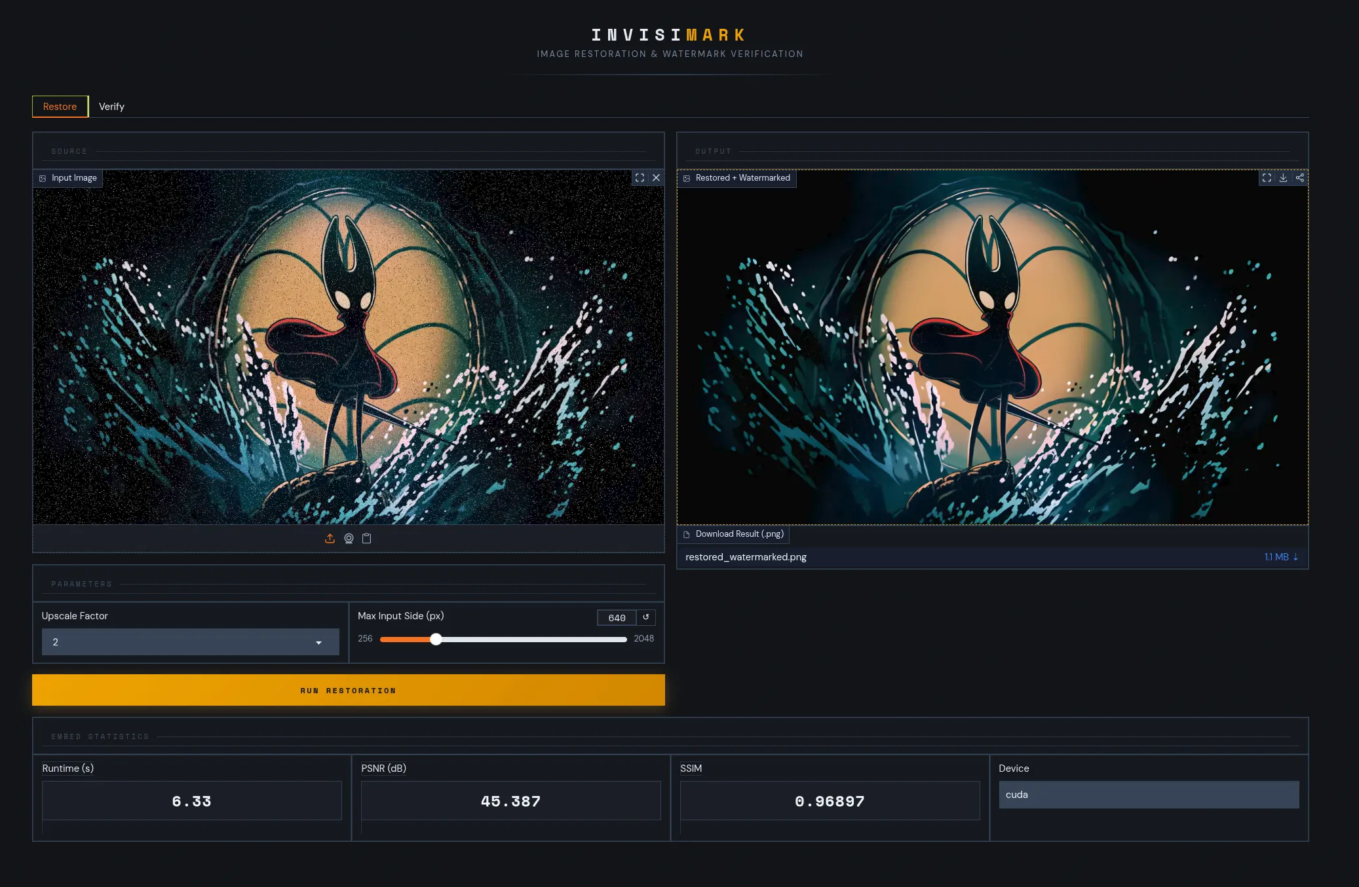The width and height of the screenshot is (1359, 887).
Task: Click the "Upscale Factor" label
Action: tap(75, 616)
